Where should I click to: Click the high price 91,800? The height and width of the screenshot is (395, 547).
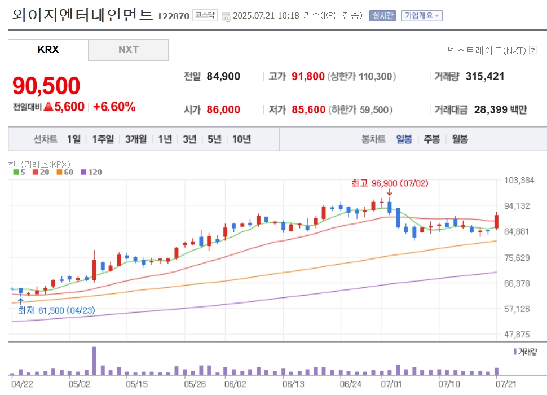[x=308, y=76]
